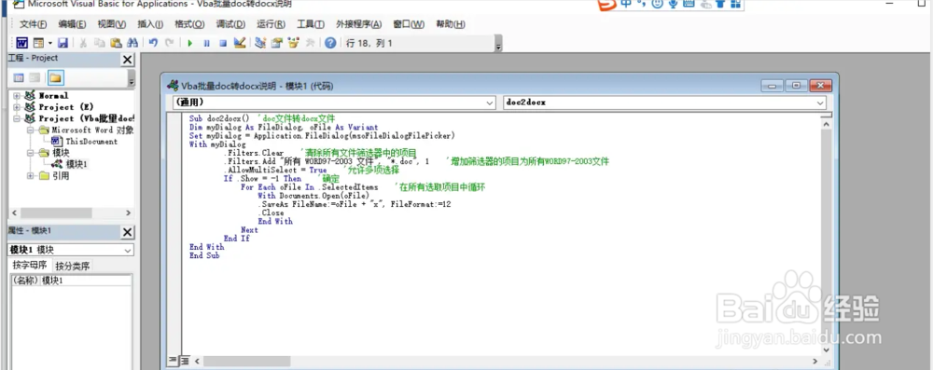Open the 格式(O) menu
The width and height of the screenshot is (933, 370).
pyautogui.click(x=189, y=24)
